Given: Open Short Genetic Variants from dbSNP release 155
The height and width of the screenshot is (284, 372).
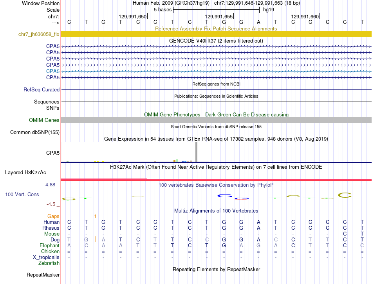Looking at the screenshot, I should pos(216,127).
